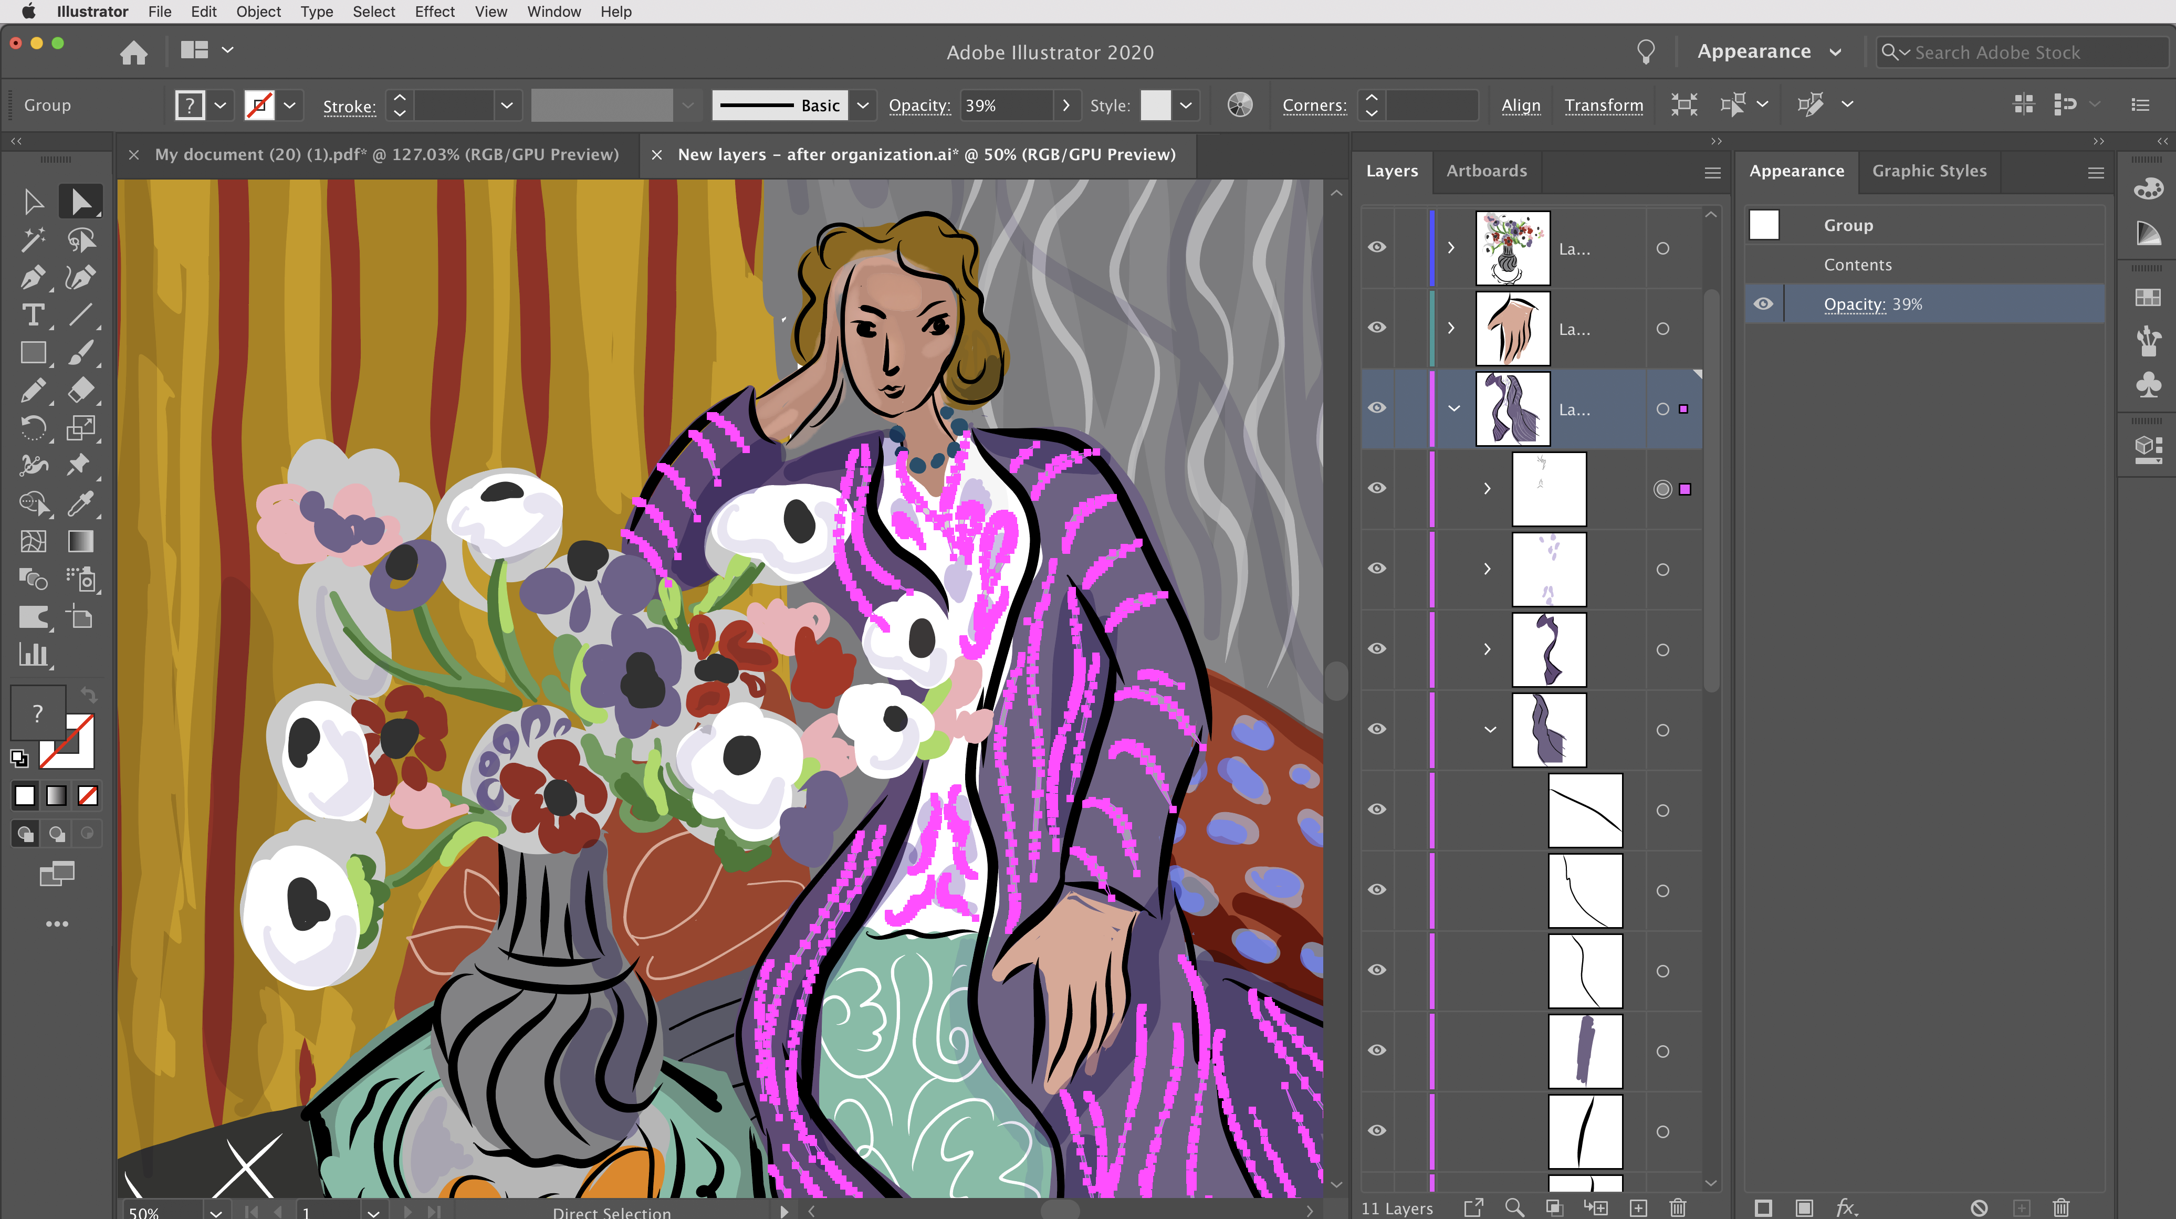Open the Effect menu
The width and height of the screenshot is (2176, 1219).
(434, 12)
